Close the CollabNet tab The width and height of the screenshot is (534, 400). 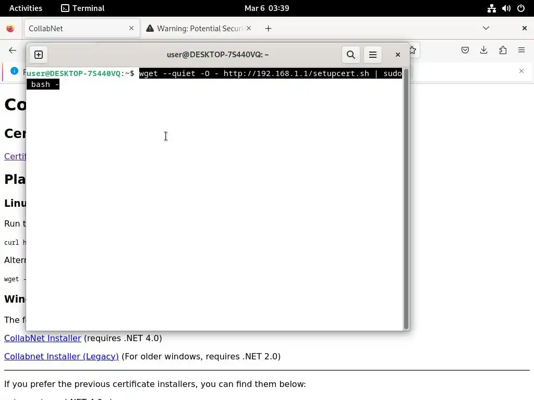131,28
